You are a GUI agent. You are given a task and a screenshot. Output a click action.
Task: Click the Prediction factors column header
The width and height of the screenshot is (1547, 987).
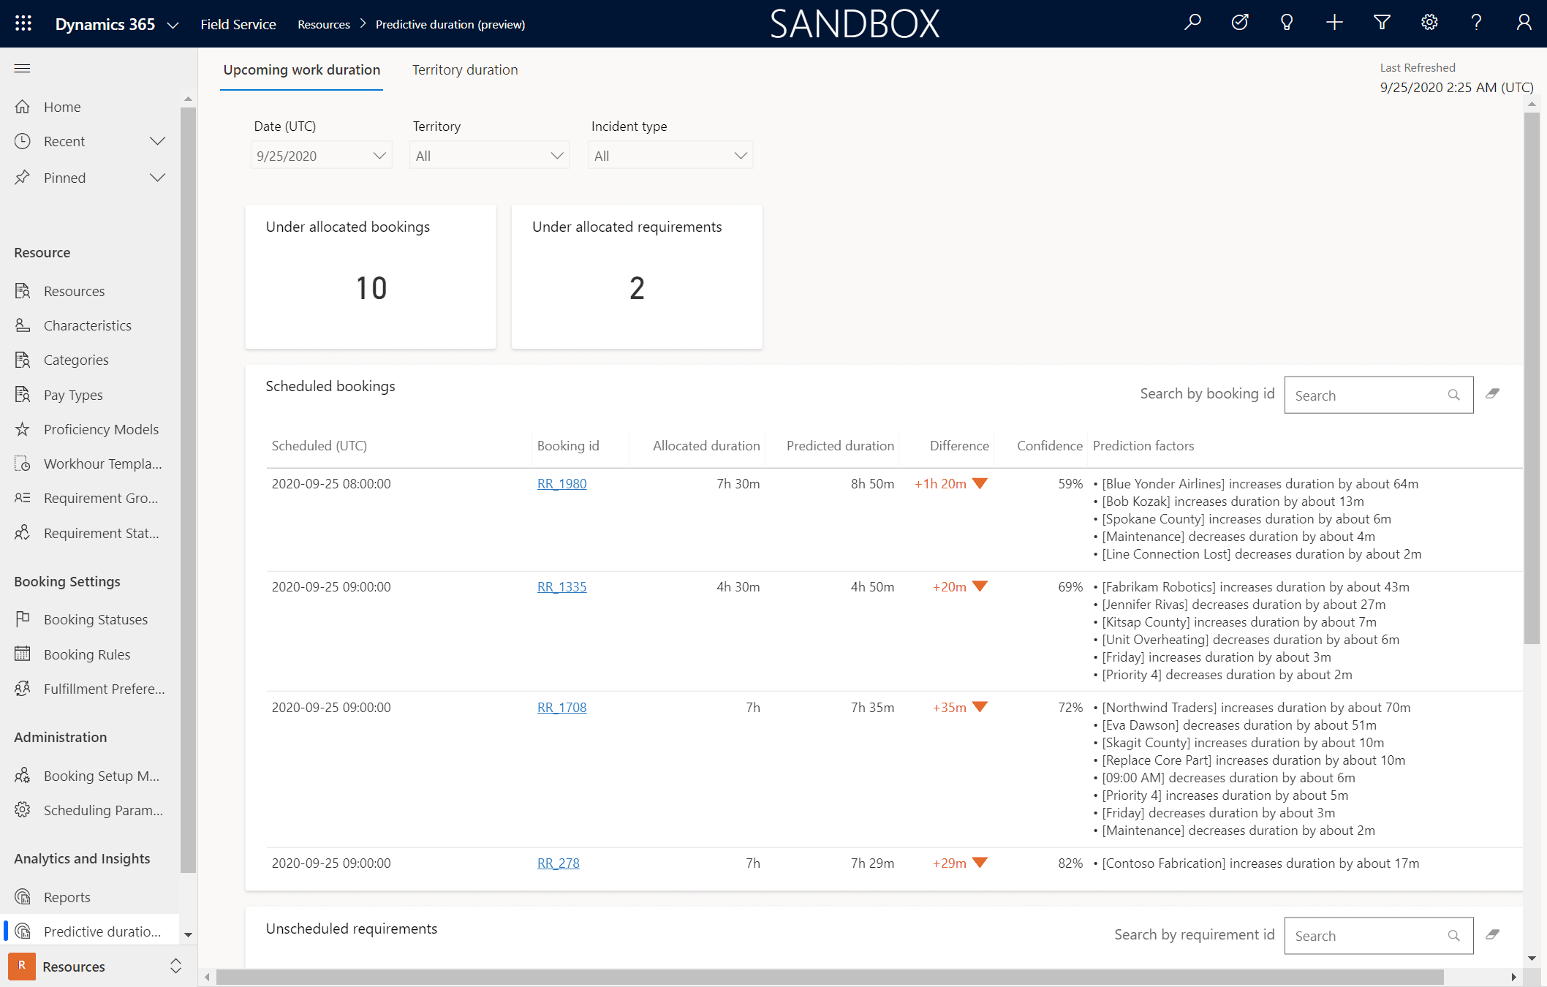(1143, 446)
